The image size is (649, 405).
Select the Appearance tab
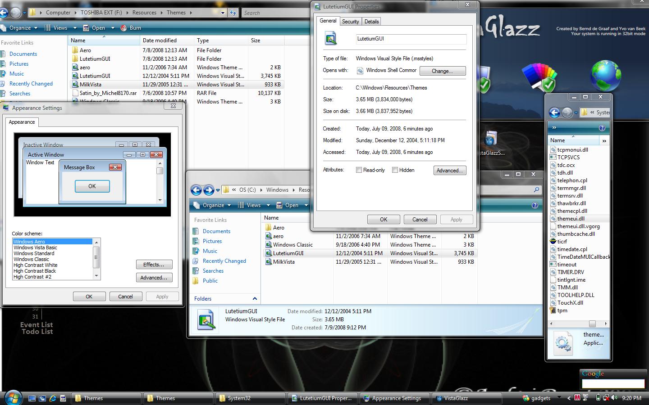pos(22,122)
